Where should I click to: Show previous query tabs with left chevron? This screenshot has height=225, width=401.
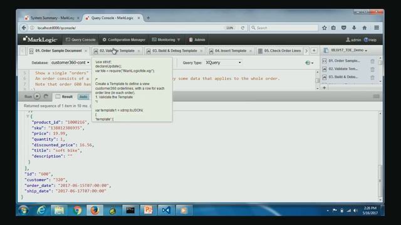click(x=23, y=51)
